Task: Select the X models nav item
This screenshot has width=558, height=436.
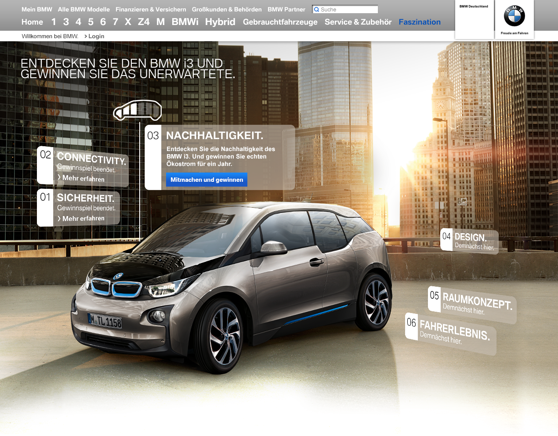Action: (128, 22)
